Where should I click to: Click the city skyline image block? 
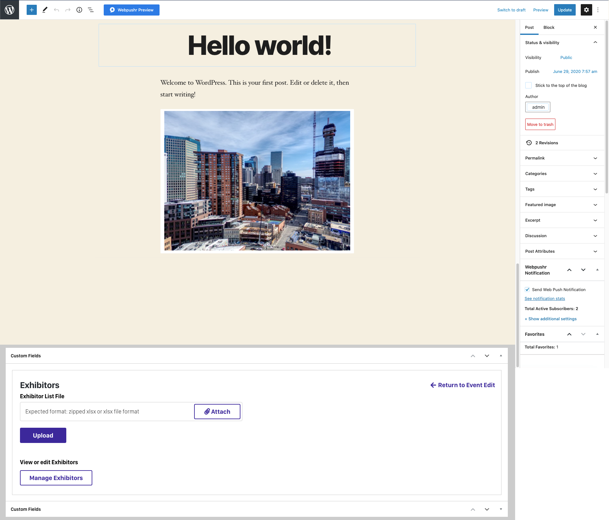[257, 181]
